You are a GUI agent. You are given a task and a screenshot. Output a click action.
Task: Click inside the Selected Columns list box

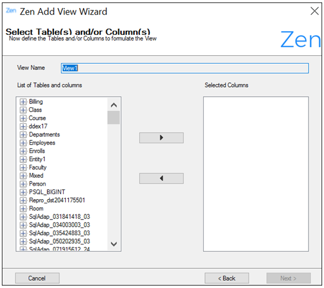pyautogui.click(x=256, y=174)
